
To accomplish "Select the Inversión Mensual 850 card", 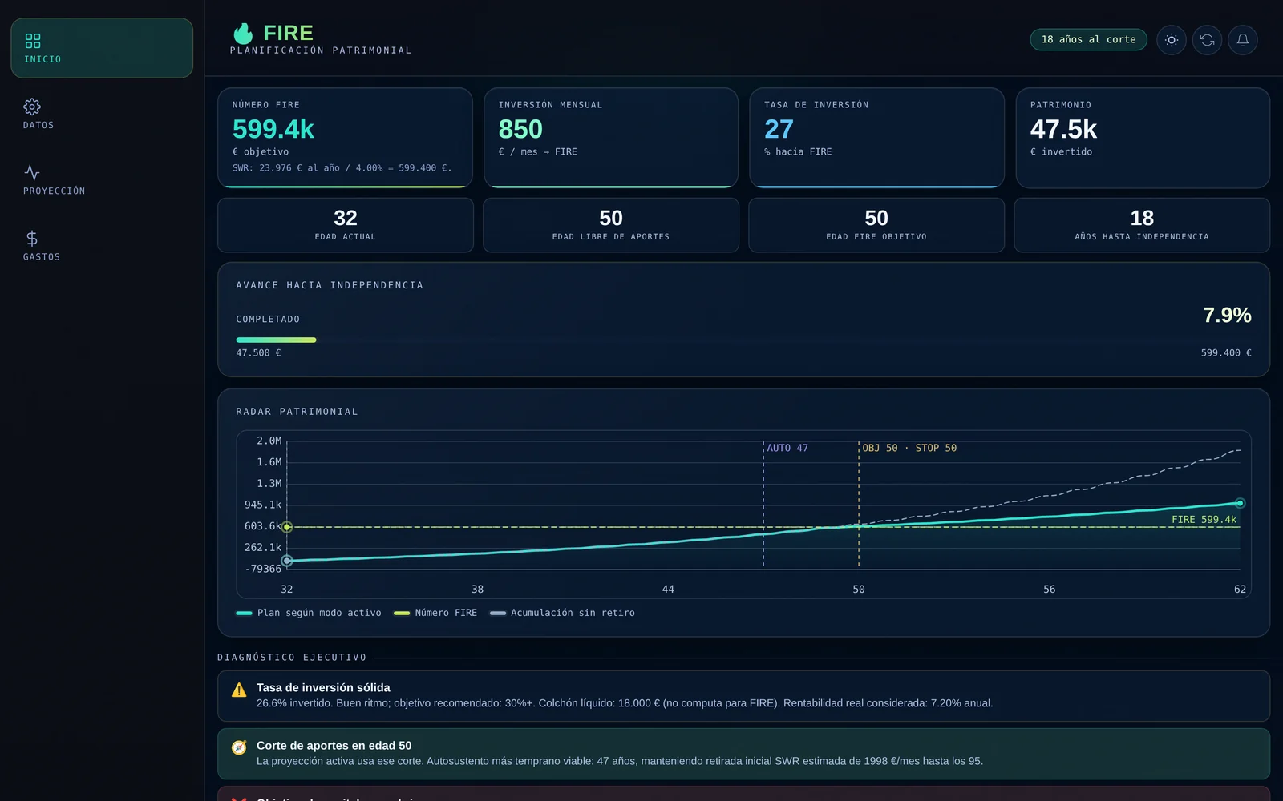I will pos(611,138).
